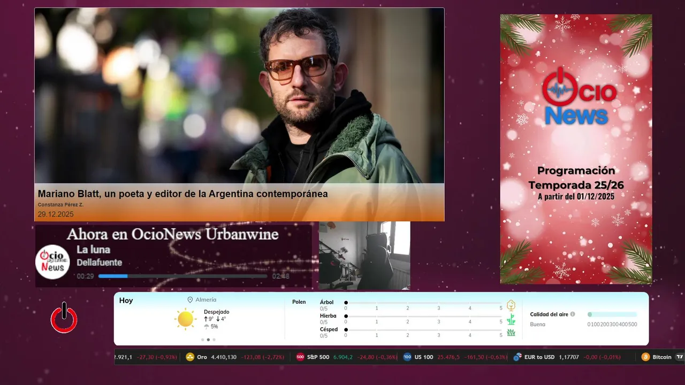Screen dimensions: 685x385
Task: Click the US 100 value 25.476,5
Action: point(448,357)
